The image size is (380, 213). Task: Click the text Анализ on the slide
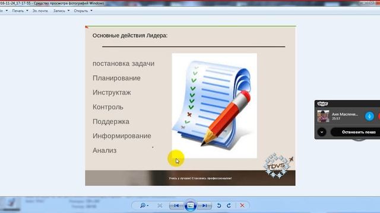point(104,150)
